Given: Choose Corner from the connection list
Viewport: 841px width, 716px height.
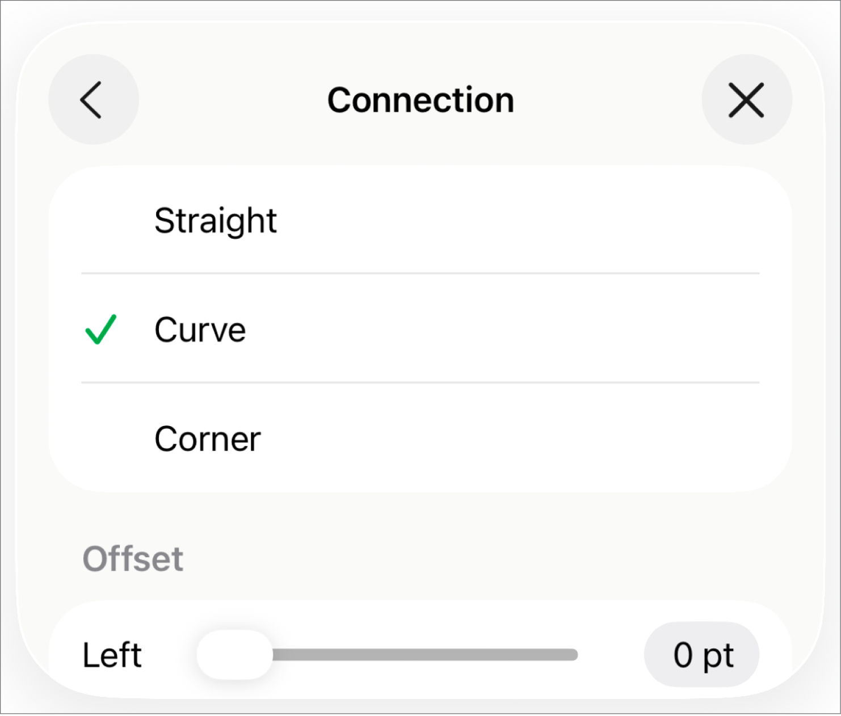Looking at the screenshot, I should (x=207, y=438).
